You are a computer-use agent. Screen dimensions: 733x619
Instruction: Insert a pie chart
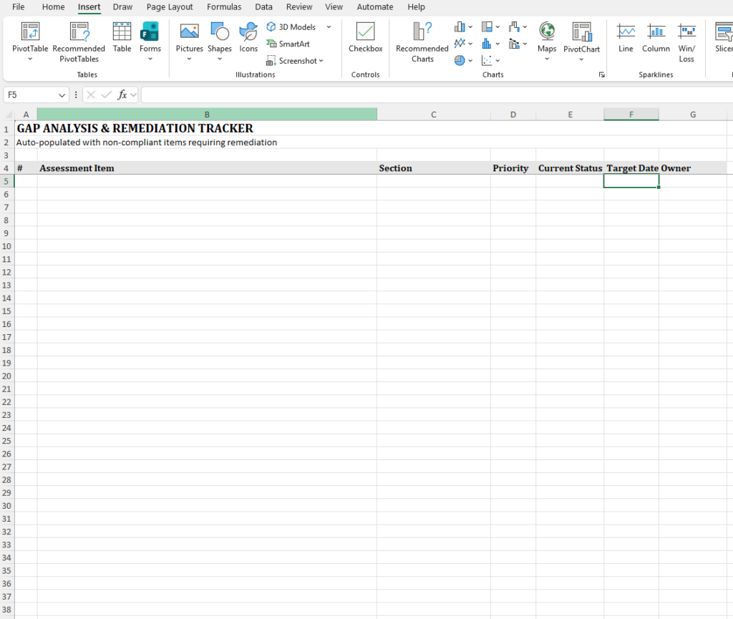(458, 60)
